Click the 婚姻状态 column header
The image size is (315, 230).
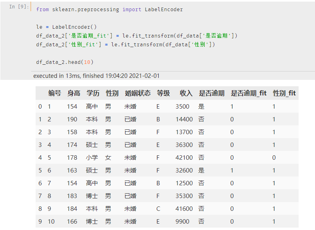pyautogui.click(x=138, y=93)
